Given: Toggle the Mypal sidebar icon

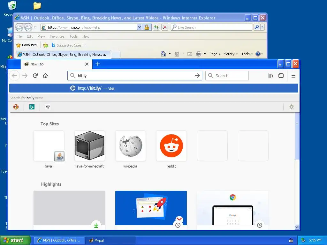Looking at the screenshot, I should (x=281, y=76).
